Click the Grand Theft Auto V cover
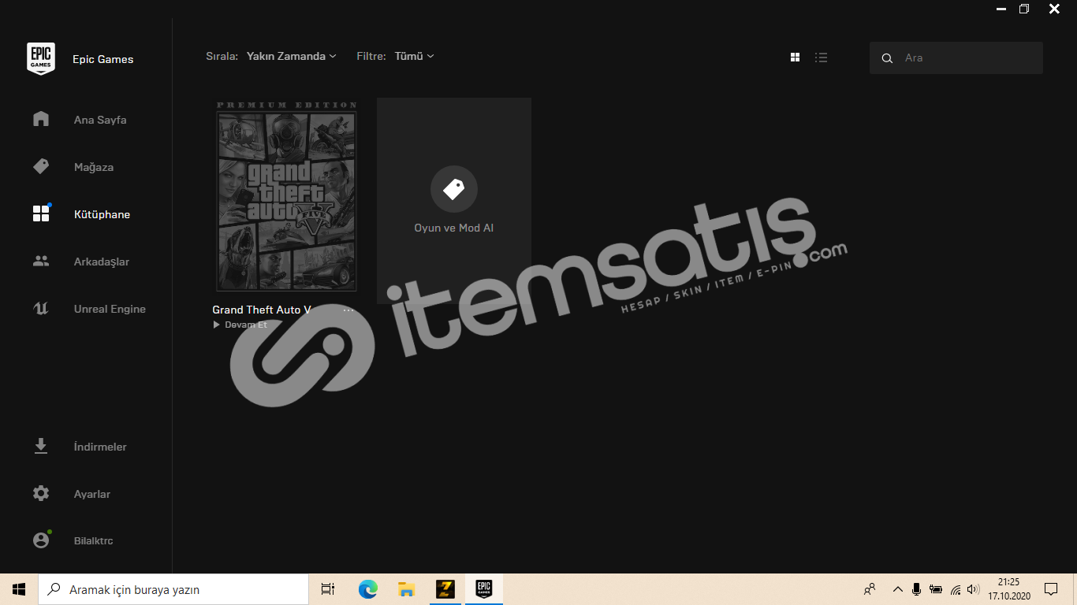Screen dimensions: 1077x605 (286, 195)
